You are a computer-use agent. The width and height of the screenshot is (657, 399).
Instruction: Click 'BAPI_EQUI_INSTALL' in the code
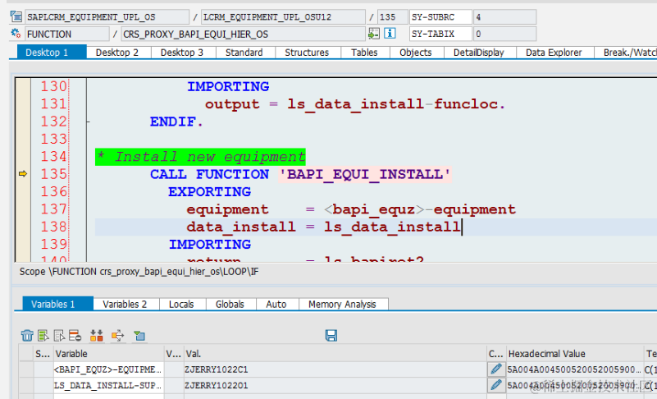tap(364, 174)
